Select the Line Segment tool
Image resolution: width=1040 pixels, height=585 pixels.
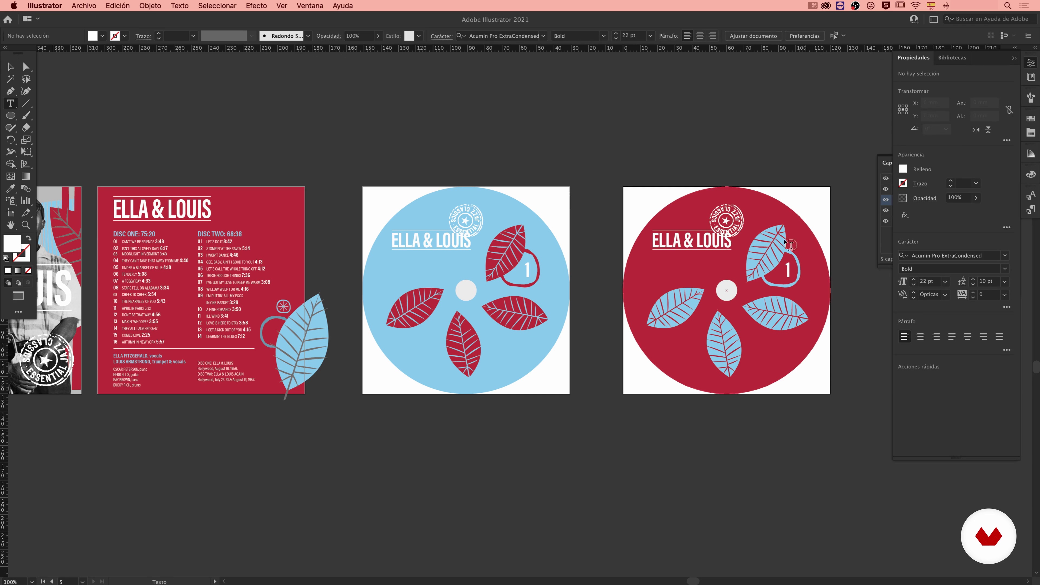coord(26,103)
